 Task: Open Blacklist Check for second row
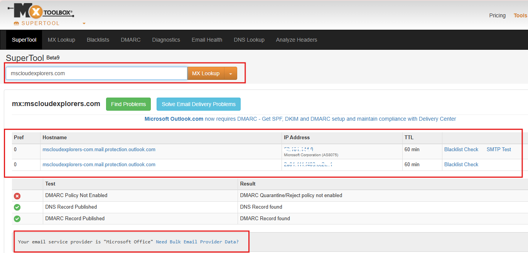[x=461, y=164]
